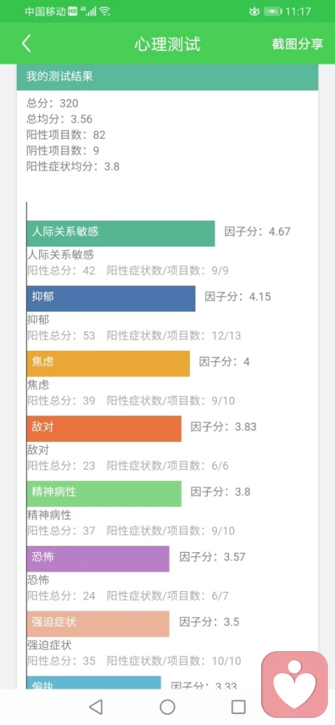Tap the 截图分享 share button

point(297,45)
